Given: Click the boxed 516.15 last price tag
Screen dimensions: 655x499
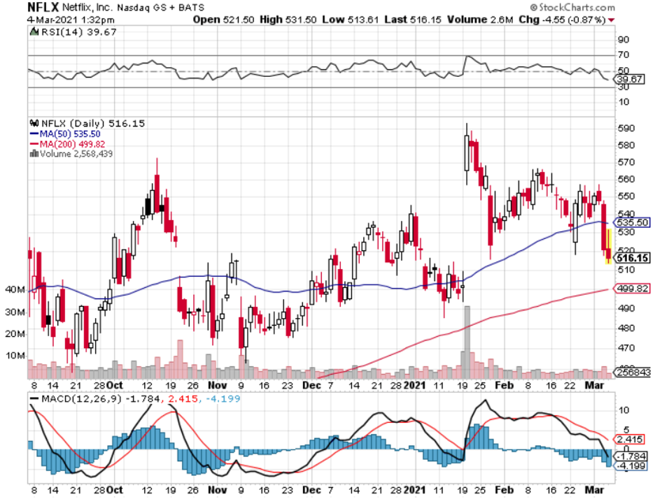Looking at the screenshot, I should pos(633,259).
